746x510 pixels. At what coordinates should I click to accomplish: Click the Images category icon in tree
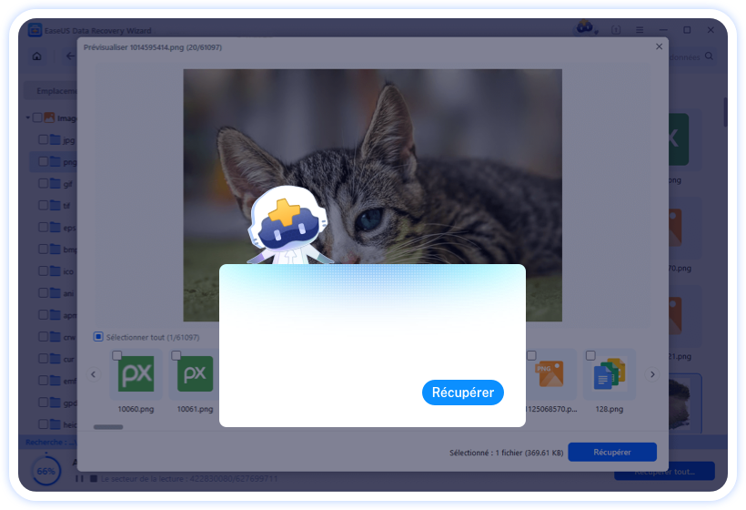(49, 117)
